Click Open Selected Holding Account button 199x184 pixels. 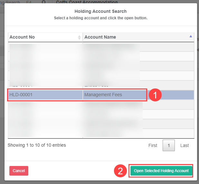(x=161, y=171)
